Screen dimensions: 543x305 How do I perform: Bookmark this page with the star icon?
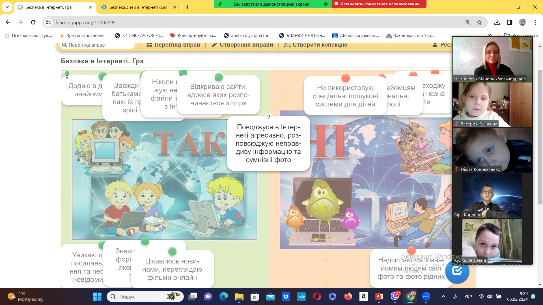tap(479, 22)
